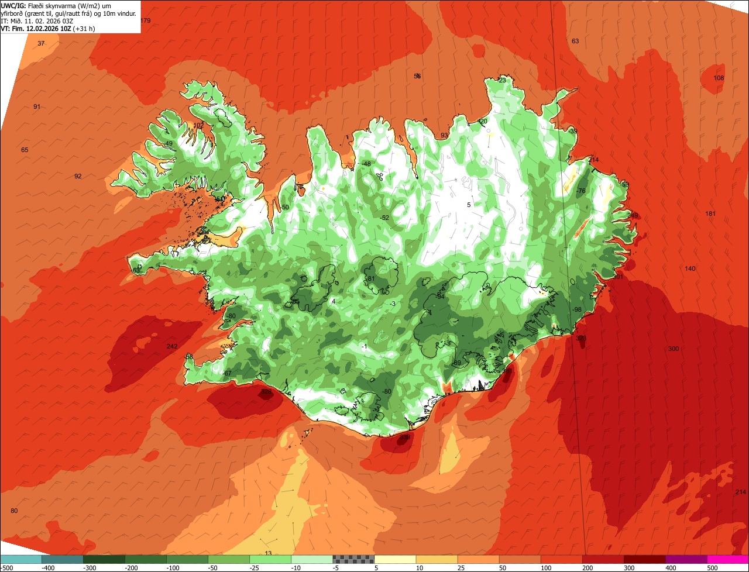The height and width of the screenshot is (572, 749).
Task: Select the purple legend swatch between 400 and 500
Action: (x=686, y=559)
